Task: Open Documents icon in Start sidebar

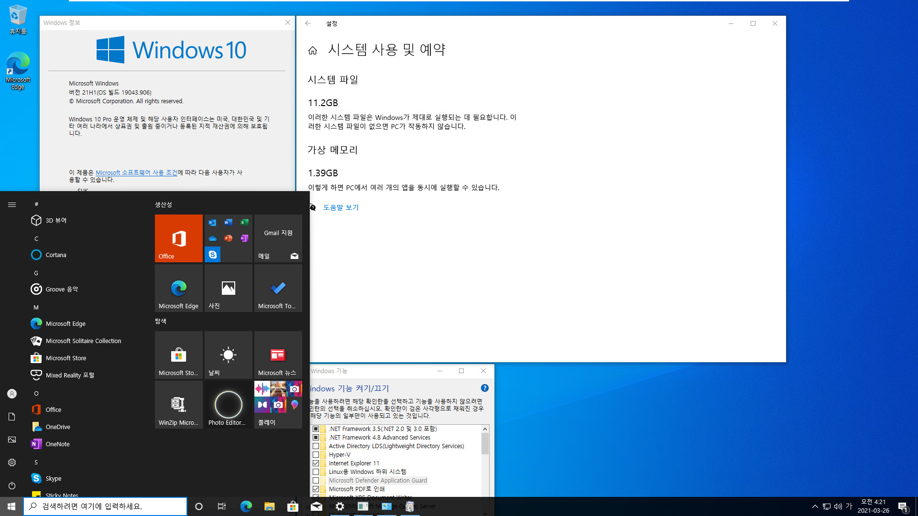Action: [12, 417]
